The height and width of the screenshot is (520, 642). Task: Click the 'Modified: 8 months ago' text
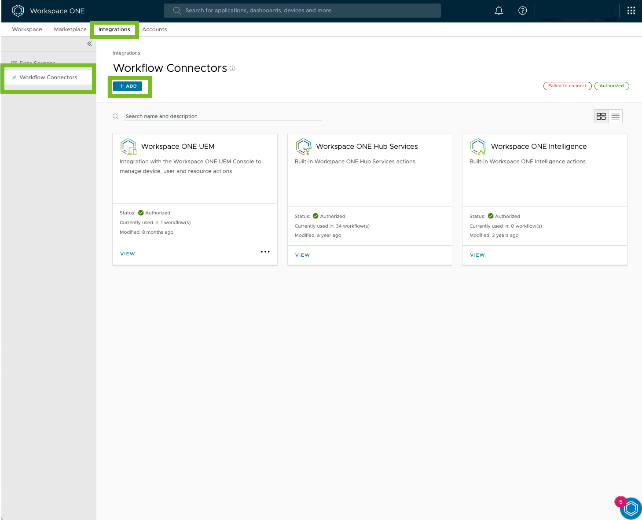pyautogui.click(x=147, y=232)
